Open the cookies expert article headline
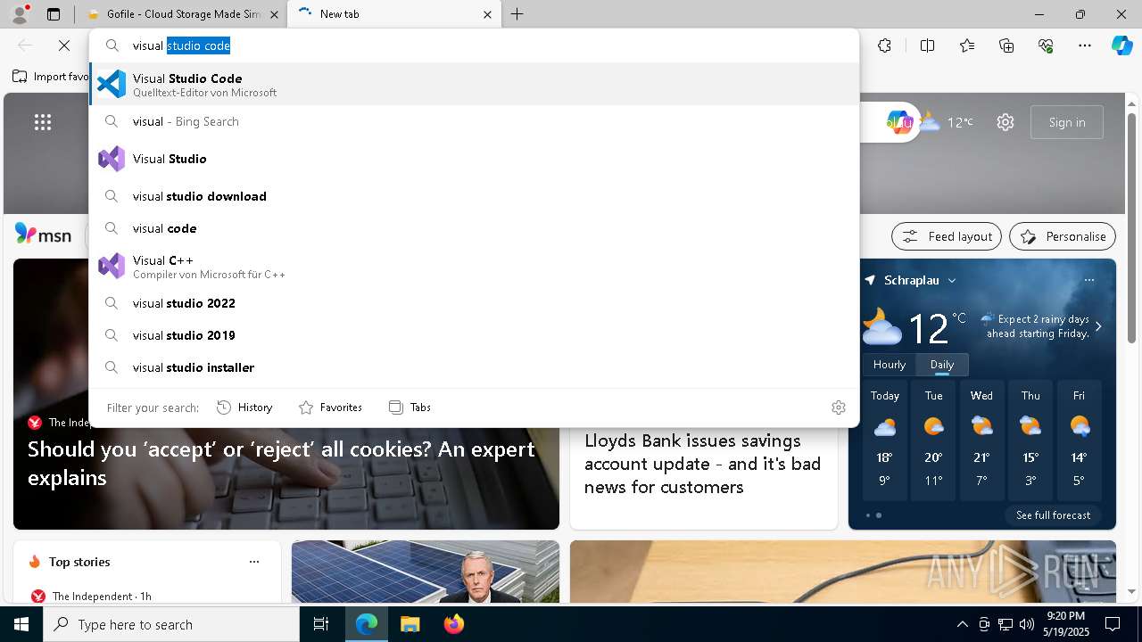Viewport: 1142px width, 642px height. pyautogui.click(x=281, y=463)
